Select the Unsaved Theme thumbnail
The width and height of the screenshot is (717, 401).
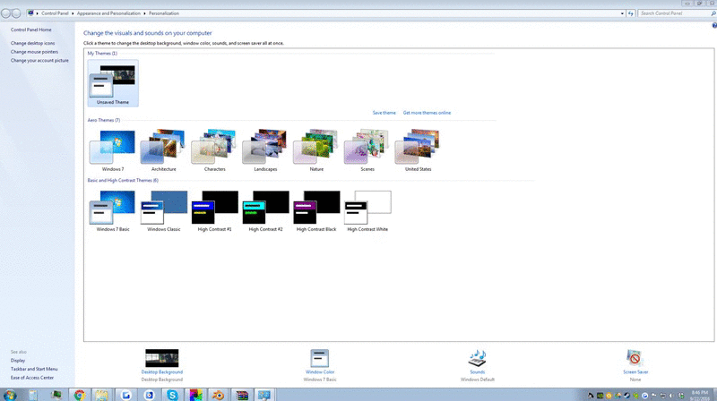click(113, 83)
